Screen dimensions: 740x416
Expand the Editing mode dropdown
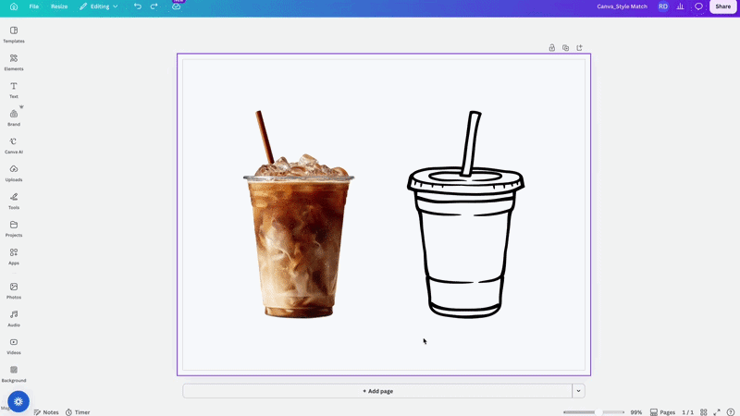99,6
